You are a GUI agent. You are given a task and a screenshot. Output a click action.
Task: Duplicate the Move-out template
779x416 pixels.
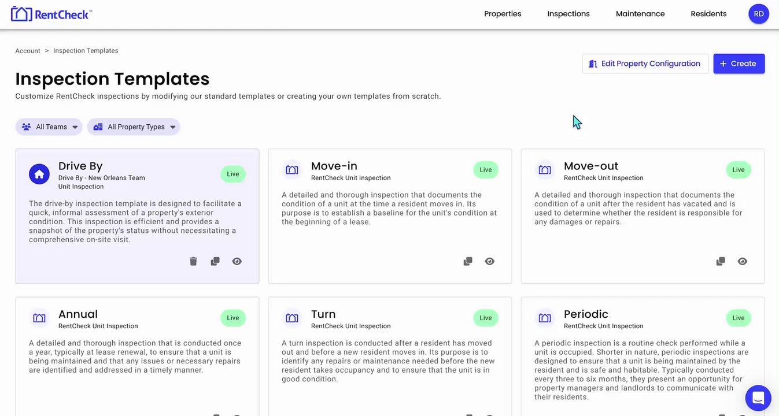point(721,262)
